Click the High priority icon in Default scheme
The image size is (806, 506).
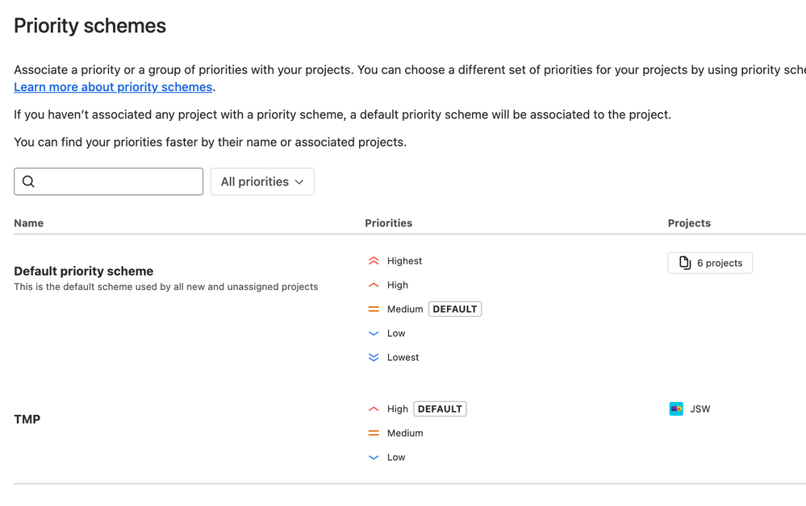(x=374, y=284)
